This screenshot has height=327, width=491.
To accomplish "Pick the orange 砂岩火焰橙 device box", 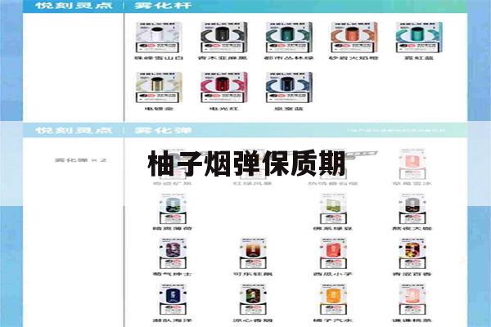I will [x=354, y=38].
